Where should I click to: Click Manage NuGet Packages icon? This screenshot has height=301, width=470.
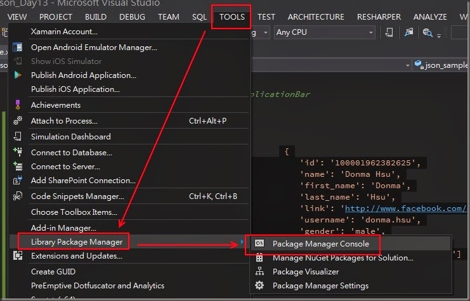point(259,257)
